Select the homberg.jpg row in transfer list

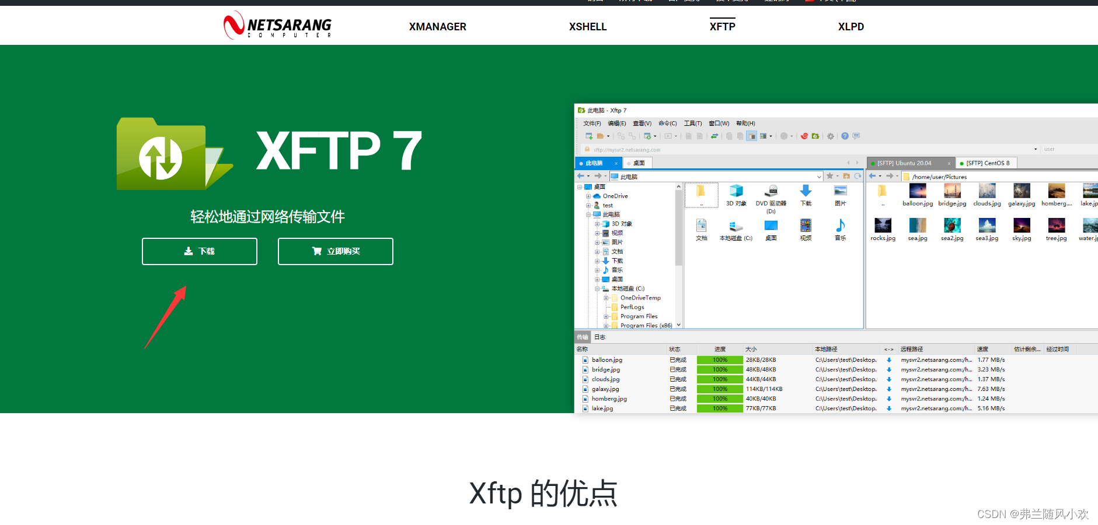(x=836, y=399)
